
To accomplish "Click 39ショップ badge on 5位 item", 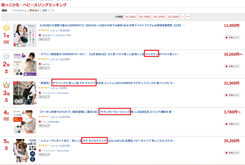I will (44, 155).
